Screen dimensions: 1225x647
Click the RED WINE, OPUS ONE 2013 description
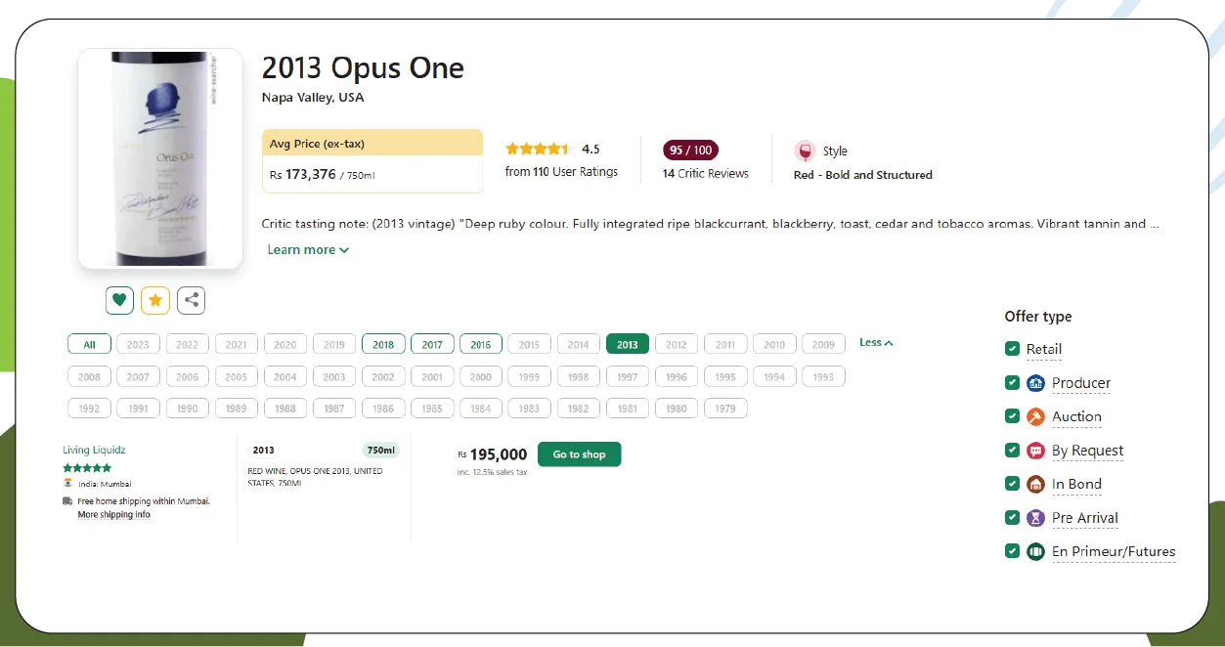coord(316,477)
